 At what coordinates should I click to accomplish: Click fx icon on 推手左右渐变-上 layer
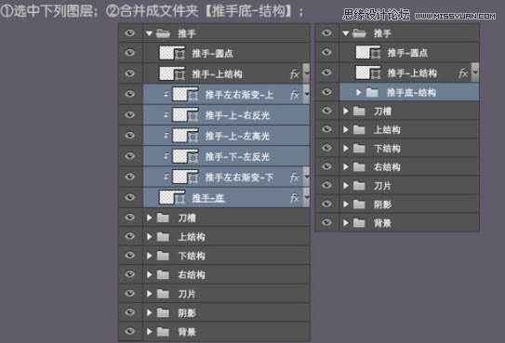295,95
